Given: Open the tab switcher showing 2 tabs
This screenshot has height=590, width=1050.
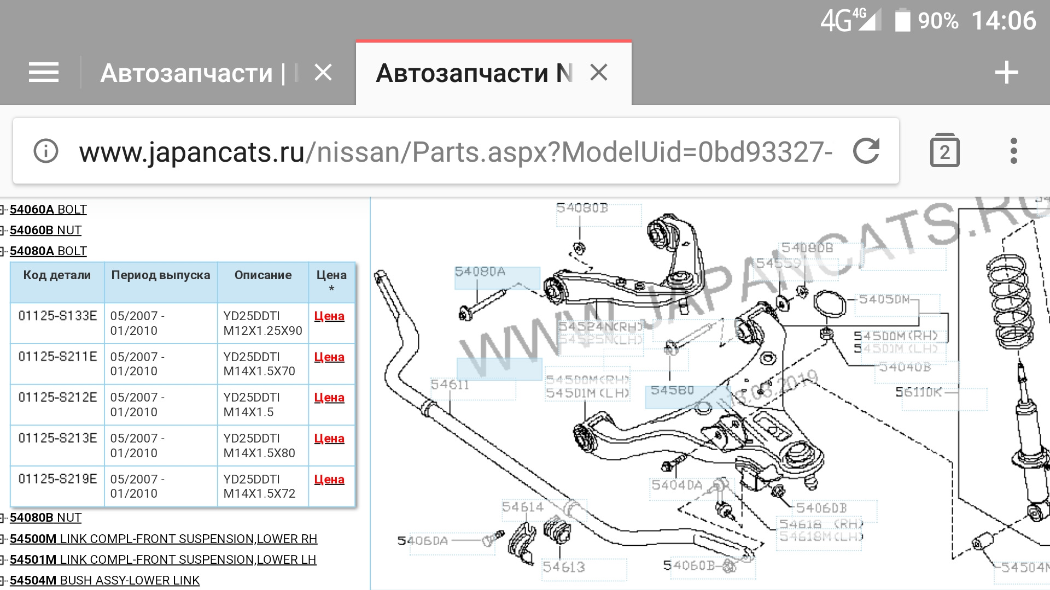Looking at the screenshot, I should click(944, 151).
